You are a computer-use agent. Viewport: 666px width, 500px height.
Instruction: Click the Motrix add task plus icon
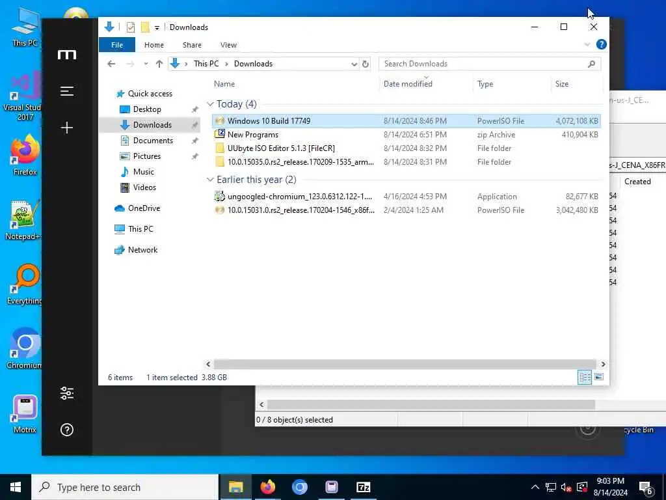pos(67,128)
